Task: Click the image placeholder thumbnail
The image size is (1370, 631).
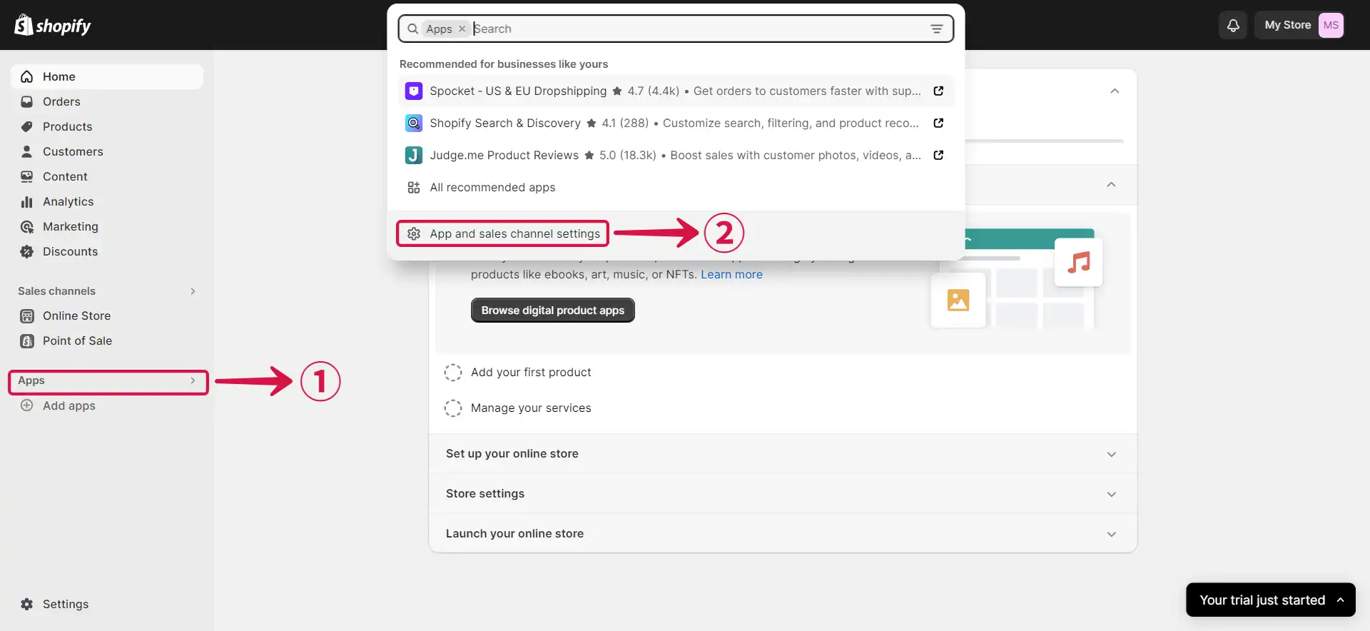Action: (958, 300)
